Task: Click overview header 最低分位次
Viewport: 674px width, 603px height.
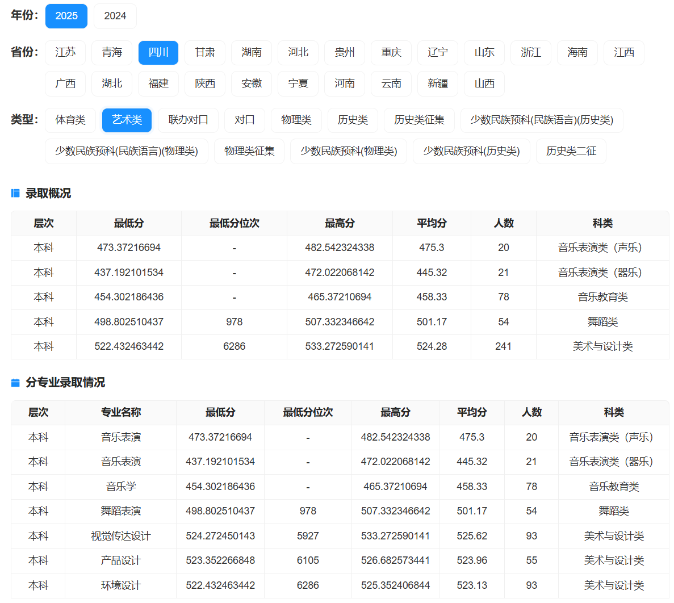Action: pos(235,224)
